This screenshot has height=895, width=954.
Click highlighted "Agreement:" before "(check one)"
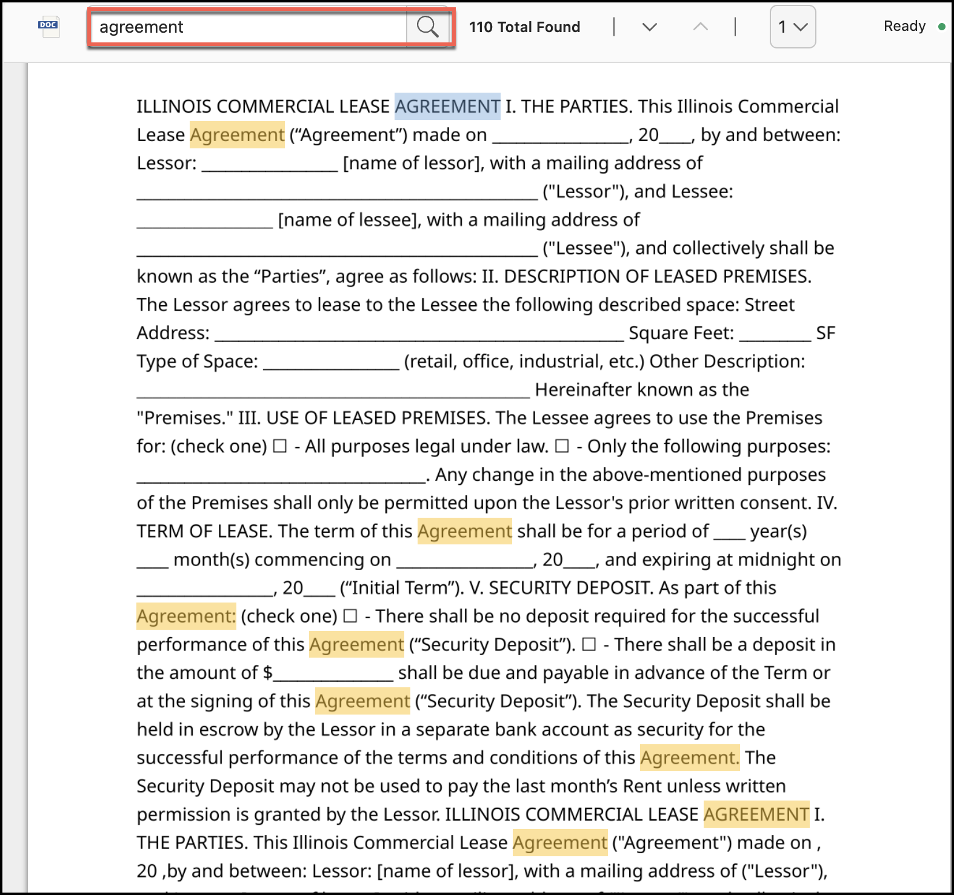point(186,616)
